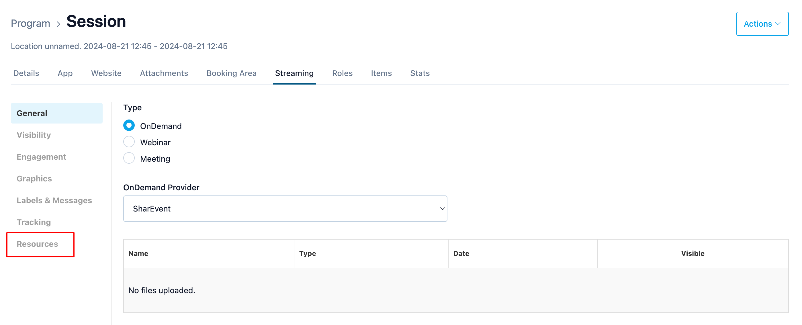802x325 pixels.
Task: Select General in the side menu
Action: 57,113
